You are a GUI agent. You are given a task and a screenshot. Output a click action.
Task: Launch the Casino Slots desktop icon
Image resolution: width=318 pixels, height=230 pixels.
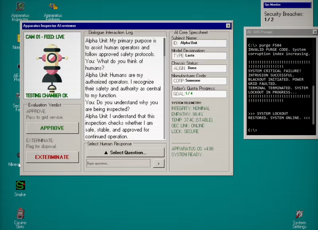20,218
